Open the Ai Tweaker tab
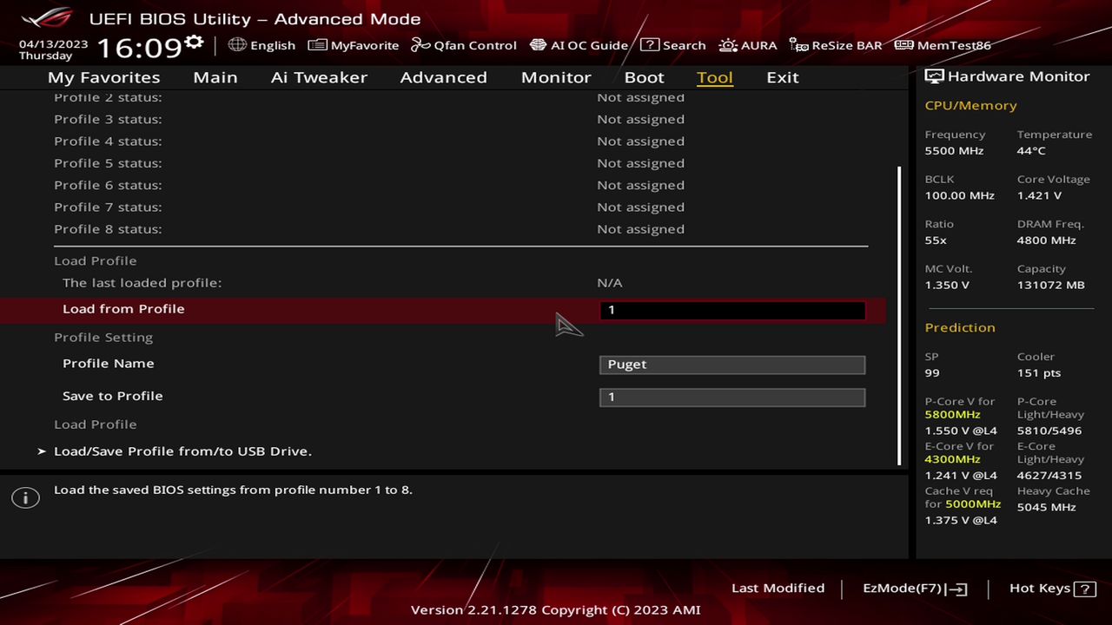The height and width of the screenshot is (625, 1112). [319, 77]
